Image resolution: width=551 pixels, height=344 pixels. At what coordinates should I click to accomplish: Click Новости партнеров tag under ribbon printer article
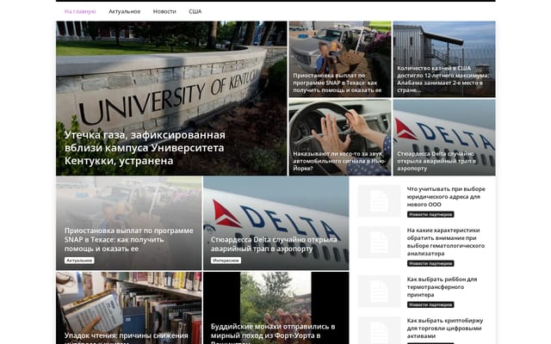click(x=430, y=305)
